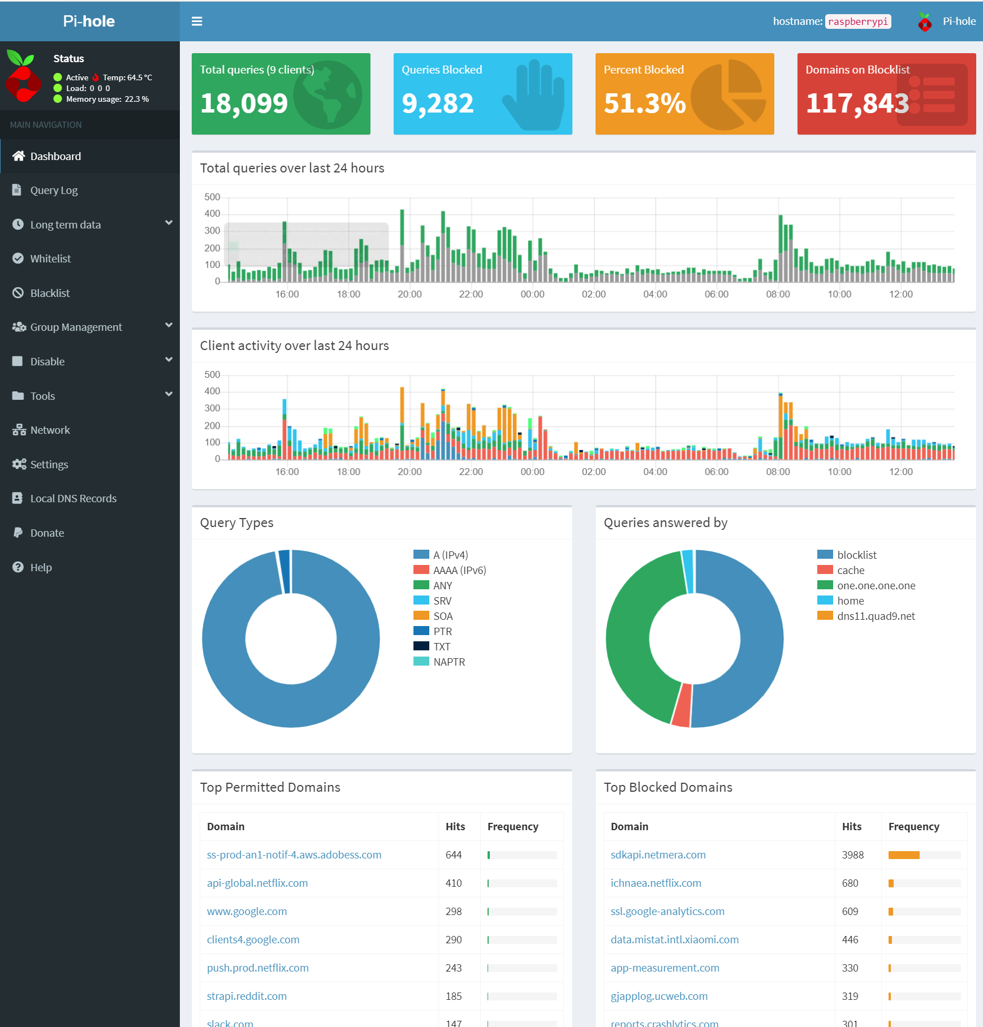Click the Whitelist check-circle icon
Viewport: 983px width, 1027px height.
18,258
